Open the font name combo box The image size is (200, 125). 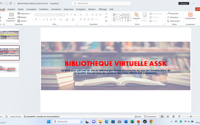point(46,15)
